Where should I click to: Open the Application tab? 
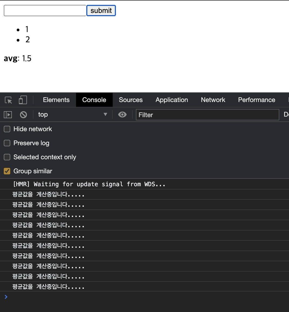pyautogui.click(x=172, y=100)
